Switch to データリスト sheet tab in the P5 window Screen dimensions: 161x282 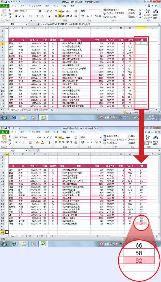pyautogui.click(x=27, y=109)
